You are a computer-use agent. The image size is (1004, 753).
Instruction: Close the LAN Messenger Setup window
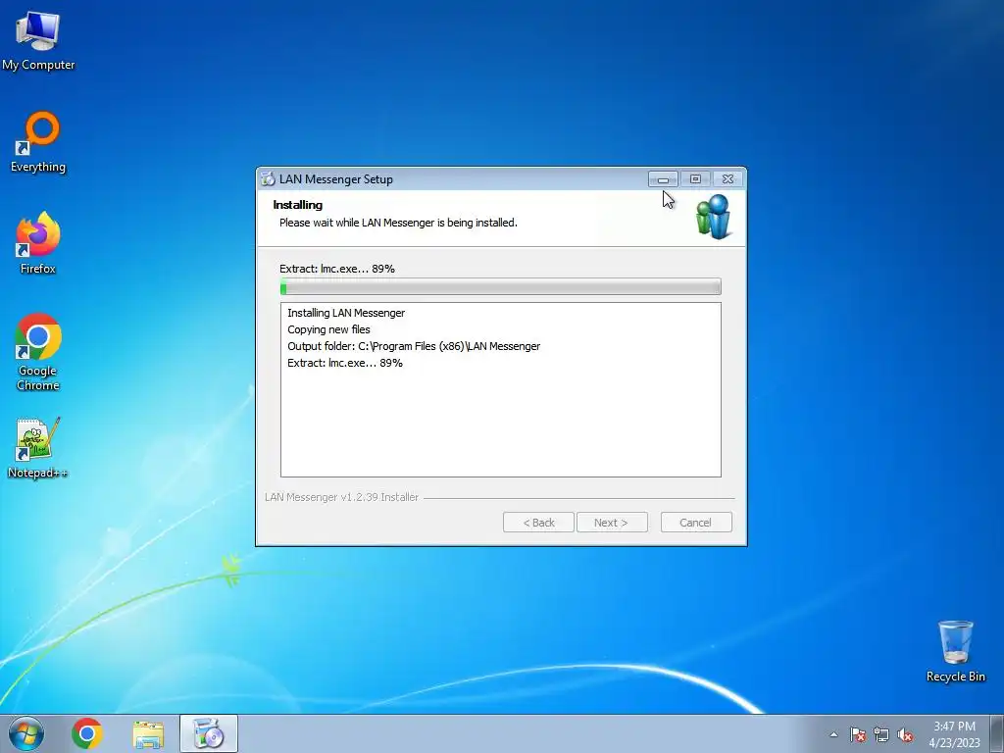(x=728, y=179)
